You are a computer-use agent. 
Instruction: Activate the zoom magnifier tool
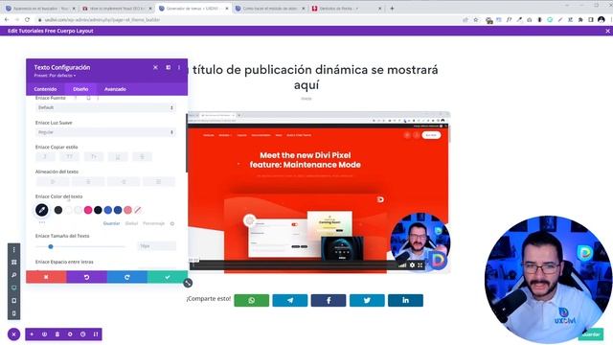(14, 275)
